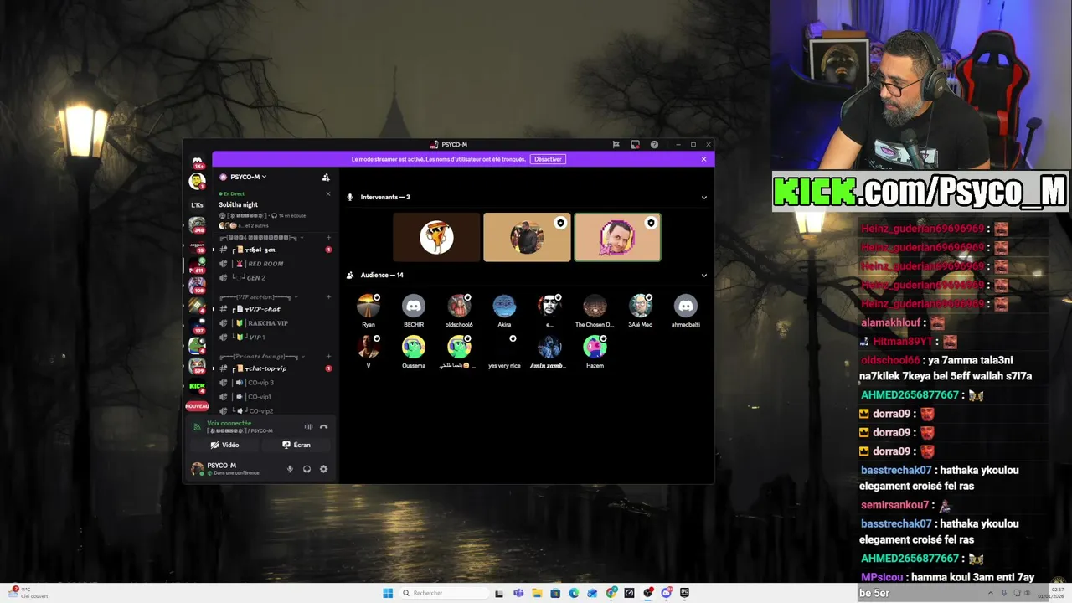Select the pizza avatar speaker tile

(x=436, y=238)
